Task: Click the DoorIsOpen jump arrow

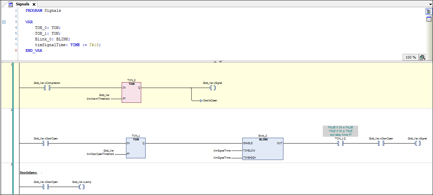Action: [x=201, y=101]
